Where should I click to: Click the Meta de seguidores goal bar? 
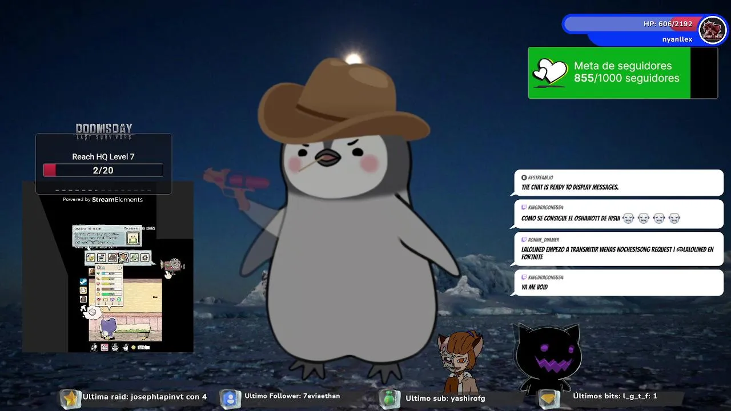click(622, 72)
